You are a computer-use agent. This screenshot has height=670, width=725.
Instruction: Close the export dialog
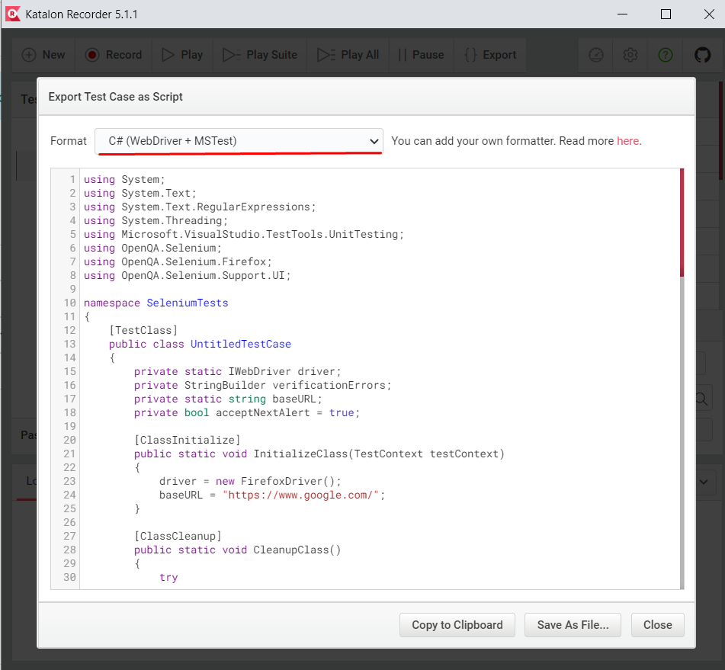657,625
